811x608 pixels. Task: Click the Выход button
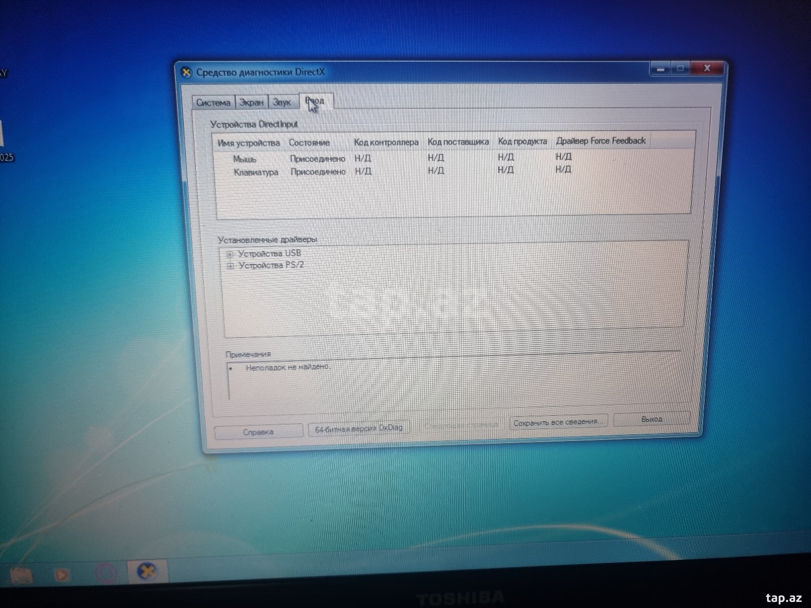click(651, 419)
